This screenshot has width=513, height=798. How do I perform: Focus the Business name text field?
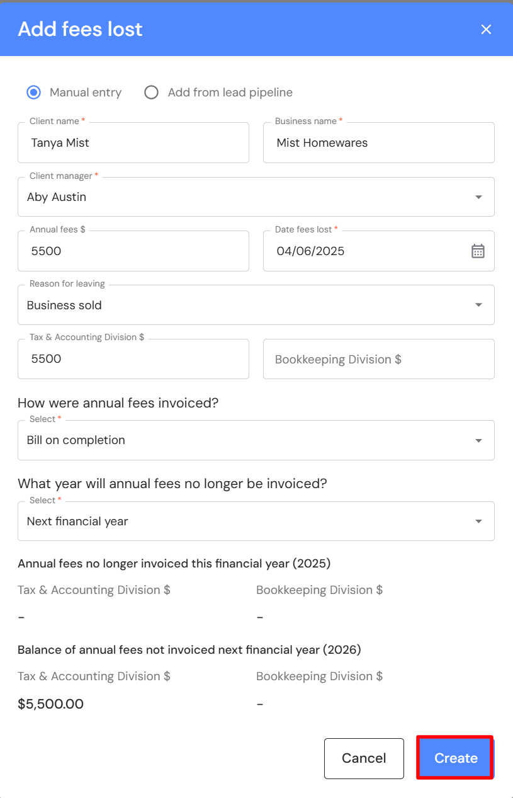pyautogui.click(x=378, y=143)
